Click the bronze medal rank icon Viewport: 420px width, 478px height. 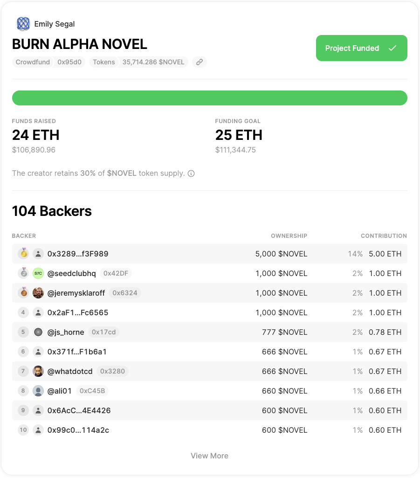point(24,293)
